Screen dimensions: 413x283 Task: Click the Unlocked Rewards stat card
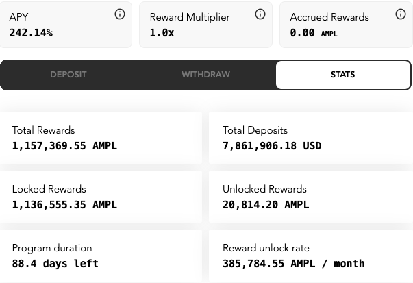[x=311, y=197]
